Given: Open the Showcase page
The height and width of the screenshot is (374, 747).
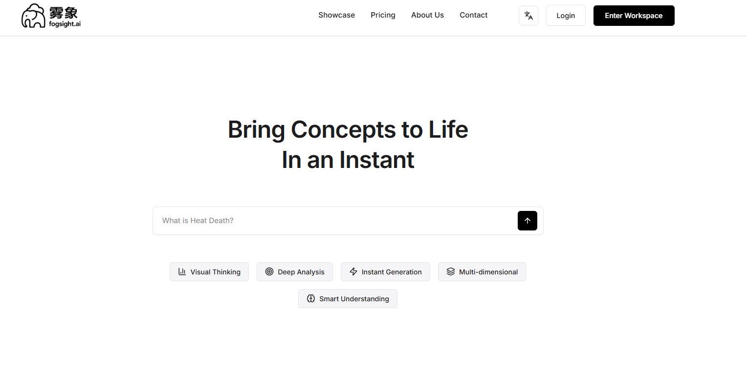Looking at the screenshot, I should click(337, 15).
